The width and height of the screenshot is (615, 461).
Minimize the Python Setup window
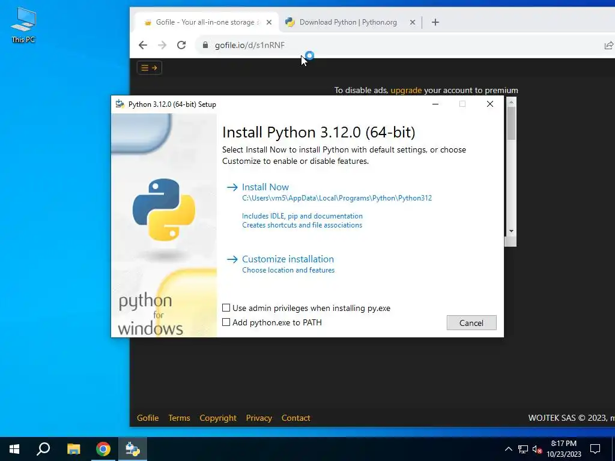coord(435,104)
